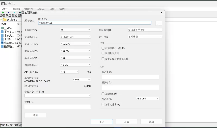Open the 压缩等级 dropdown showing 5 - 标准压缩
Image resolution: width=217 pixels, height=128 pixels.
(75, 37)
